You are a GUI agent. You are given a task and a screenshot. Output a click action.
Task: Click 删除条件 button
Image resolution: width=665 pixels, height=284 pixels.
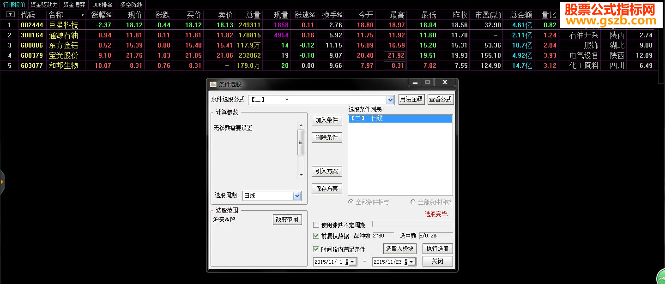(x=326, y=137)
